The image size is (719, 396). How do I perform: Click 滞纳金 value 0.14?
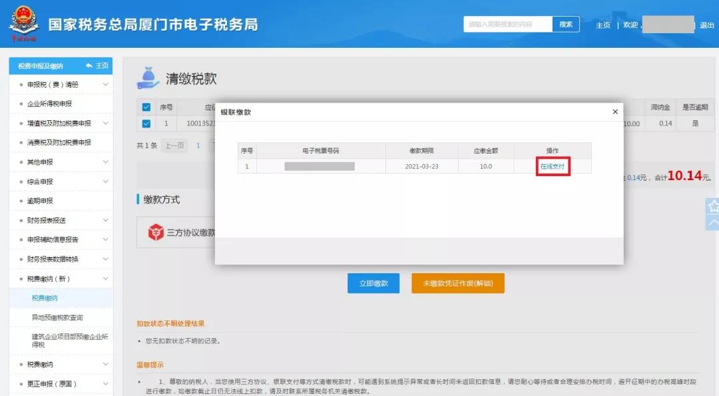coord(665,124)
